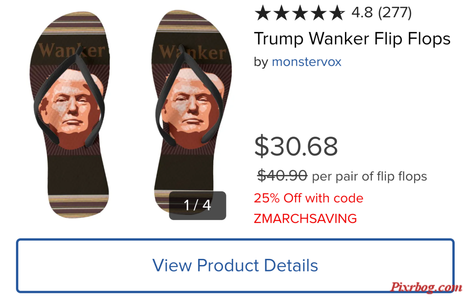Image resolution: width=470 pixels, height=300 pixels.
Task: Click the $30.68 sale price
Action: (x=296, y=146)
